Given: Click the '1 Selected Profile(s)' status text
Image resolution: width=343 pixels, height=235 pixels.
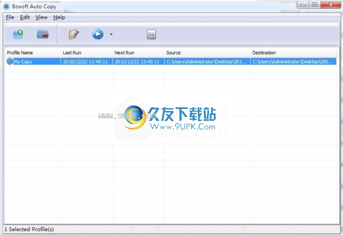Looking at the screenshot, I should (29, 229).
